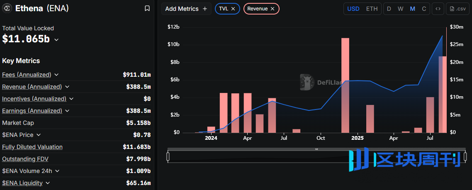The height and width of the screenshot is (190, 472).
Task: Expand Earnings (Annualized) details
Action: [x=67, y=111]
